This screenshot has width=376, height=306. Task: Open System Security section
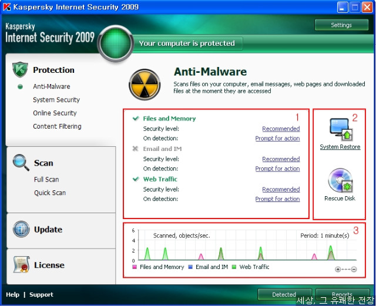coord(56,100)
